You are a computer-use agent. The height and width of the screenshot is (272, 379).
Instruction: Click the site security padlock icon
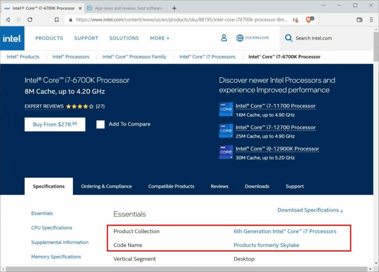(70, 20)
